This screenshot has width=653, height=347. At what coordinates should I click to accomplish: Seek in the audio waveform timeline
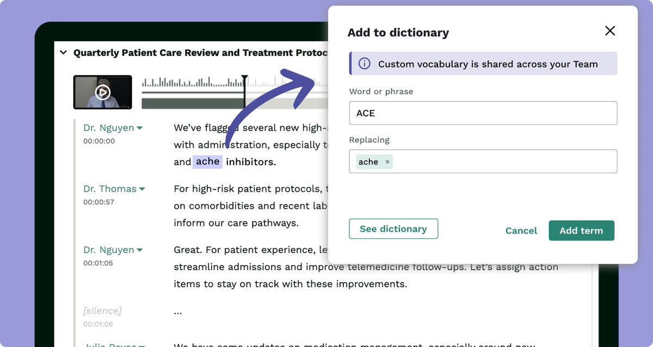point(235,93)
